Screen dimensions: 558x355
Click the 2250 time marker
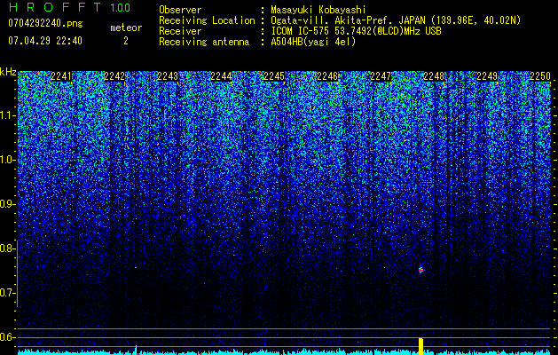point(540,76)
